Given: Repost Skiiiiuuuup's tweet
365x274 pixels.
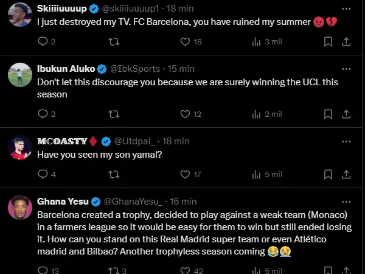Looking at the screenshot, I should click(114, 41).
